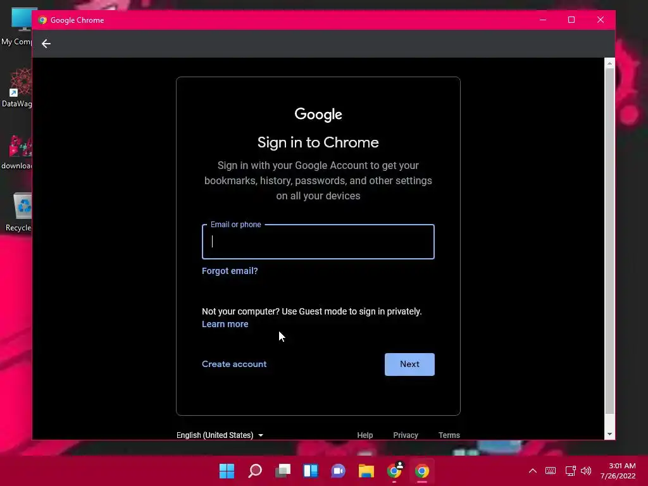Open the Privacy footer link
The width and height of the screenshot is (648, 486).
pyautogui.click(x=406, y=435)
